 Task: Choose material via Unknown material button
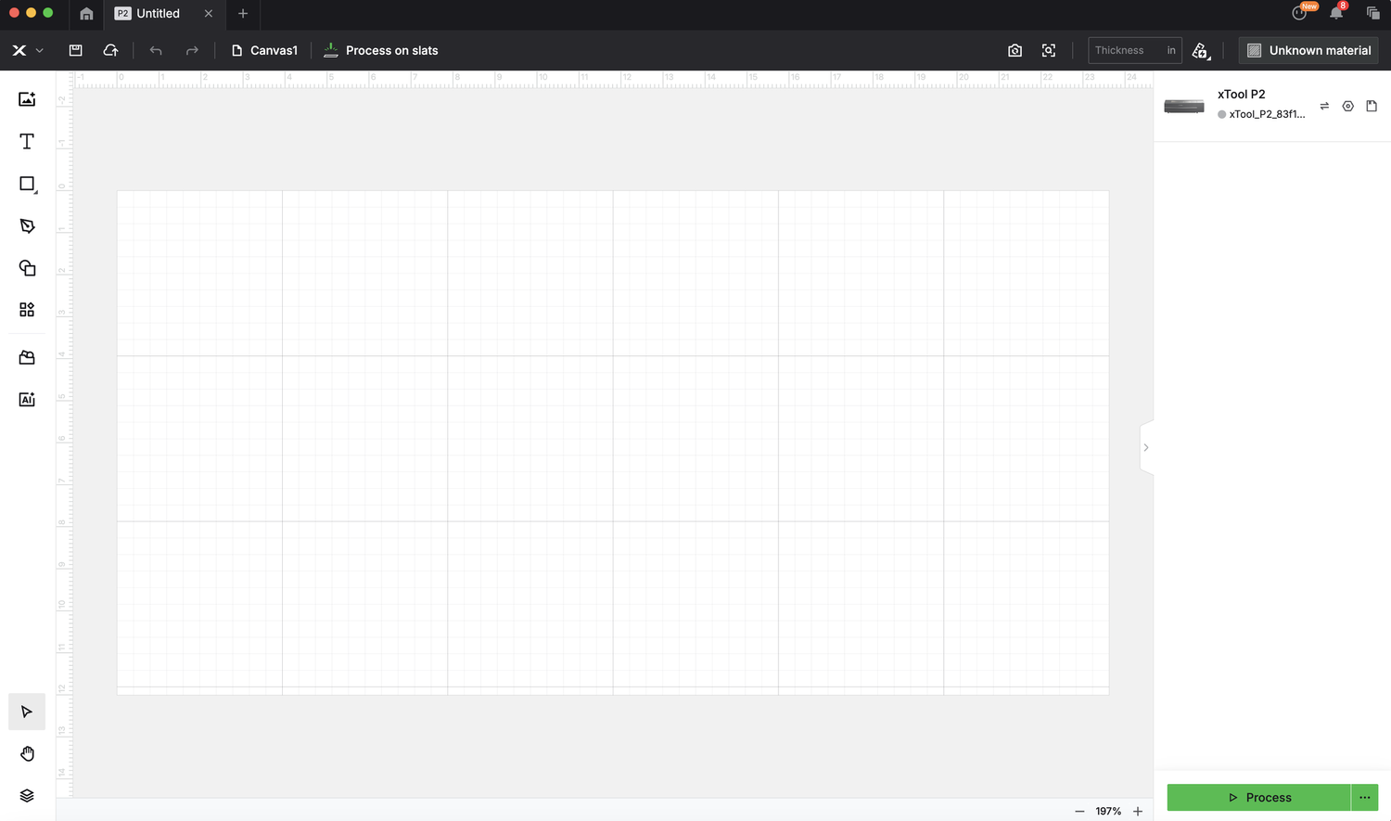(1308, 50)
